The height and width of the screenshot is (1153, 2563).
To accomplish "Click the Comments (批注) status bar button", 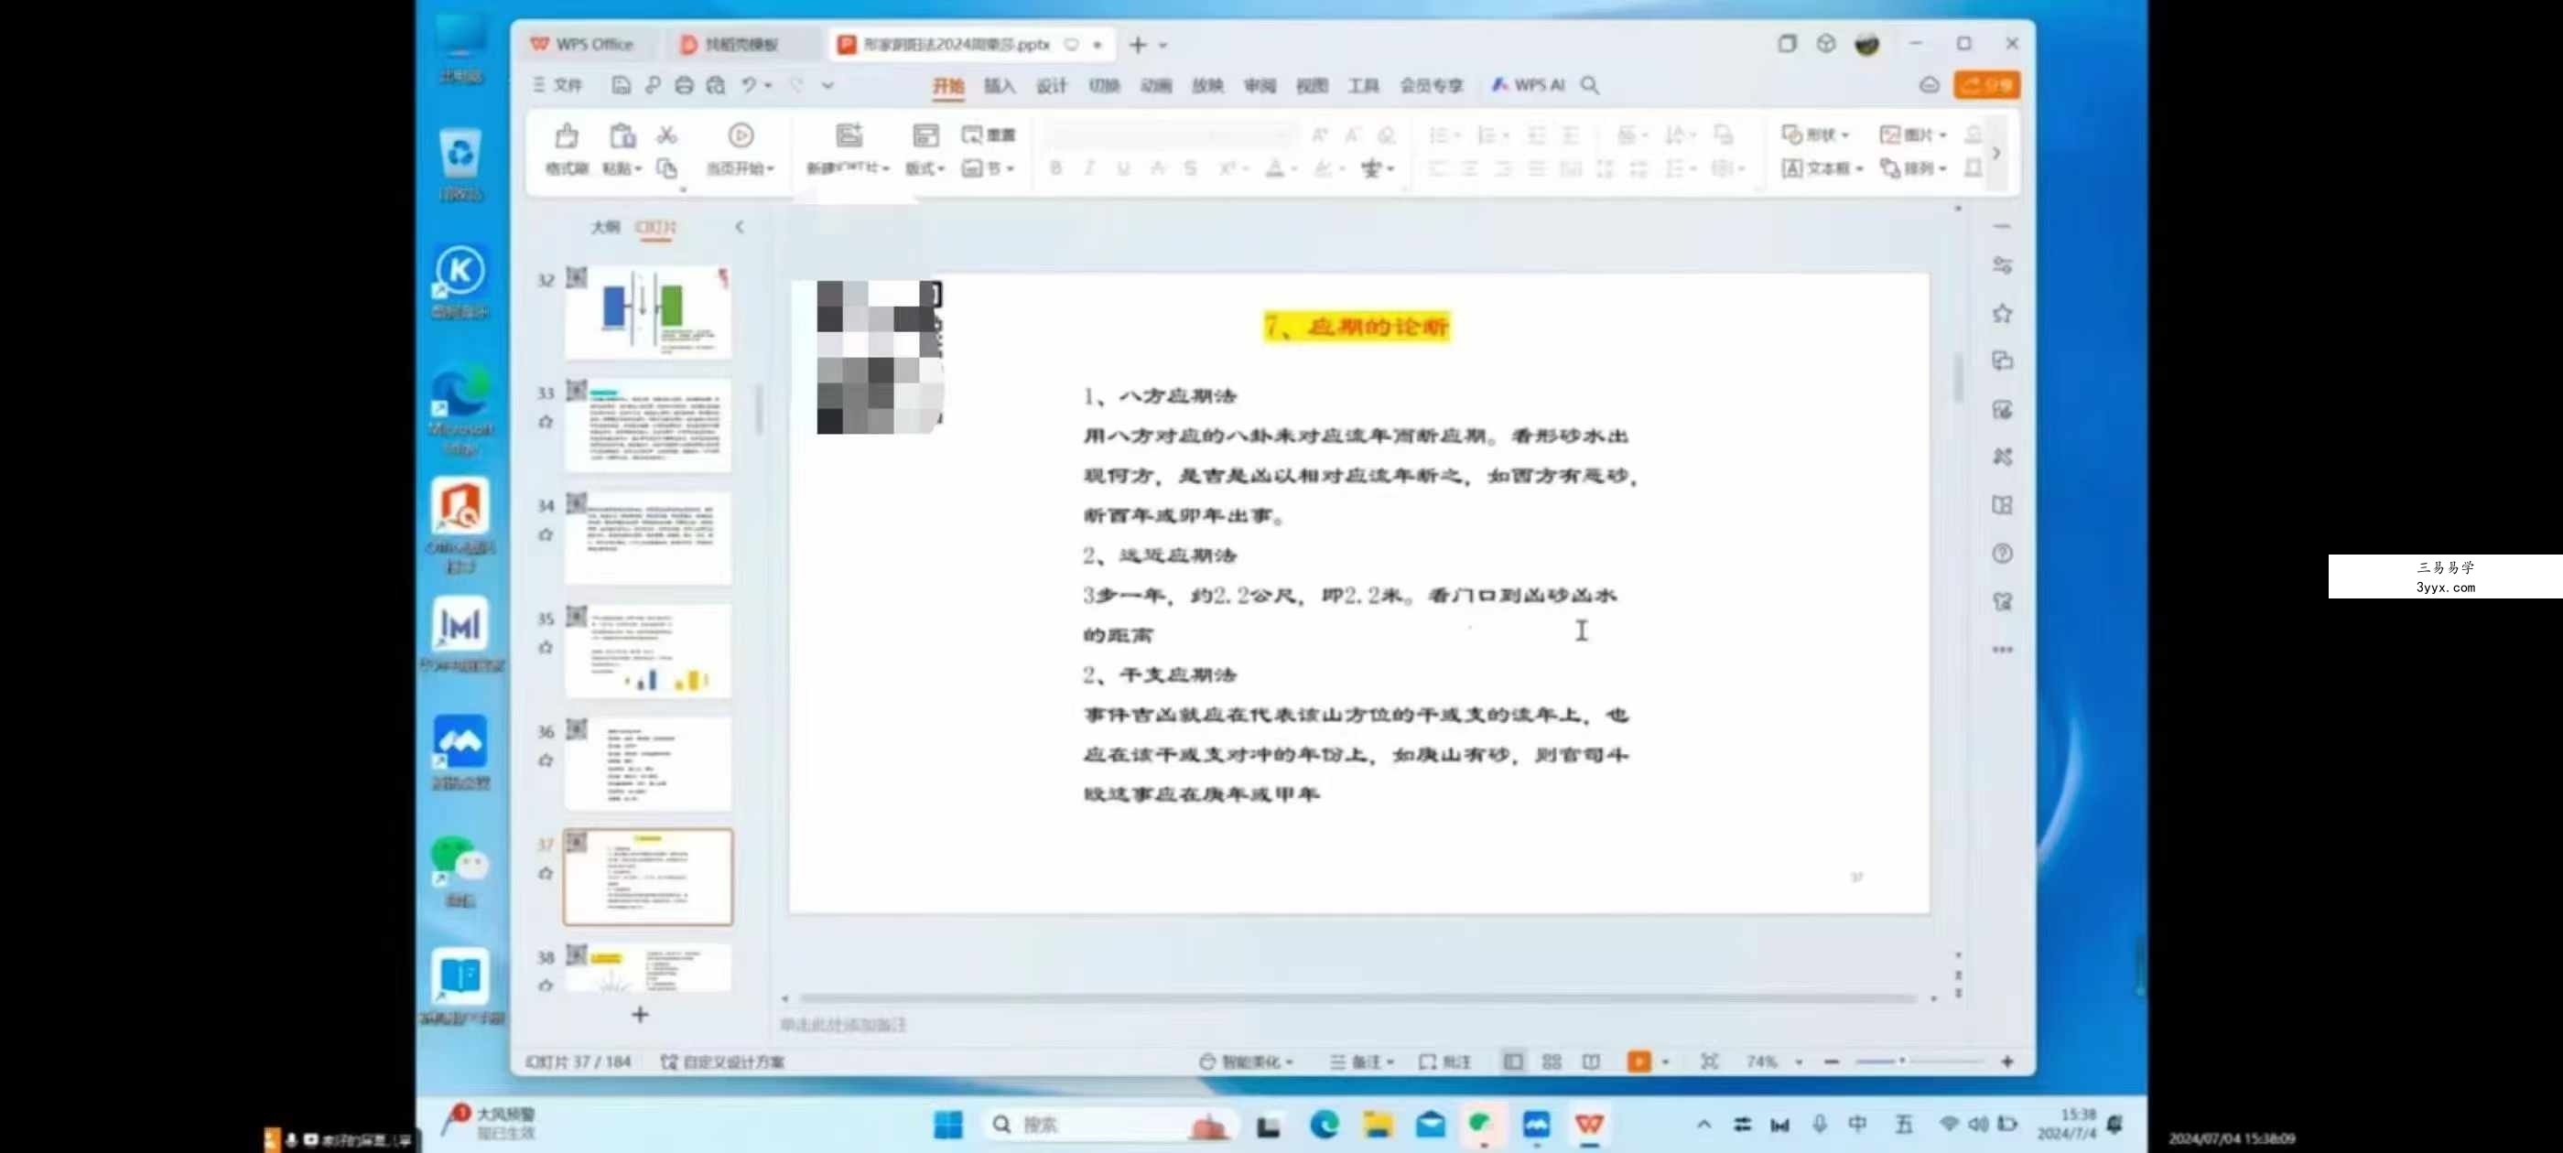I will (1444, 1061).
